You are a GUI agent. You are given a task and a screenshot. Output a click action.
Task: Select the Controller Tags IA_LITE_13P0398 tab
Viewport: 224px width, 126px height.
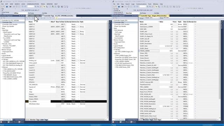(x=59, y=16)
